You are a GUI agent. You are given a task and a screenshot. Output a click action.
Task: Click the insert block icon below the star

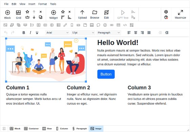click(27, 17)
